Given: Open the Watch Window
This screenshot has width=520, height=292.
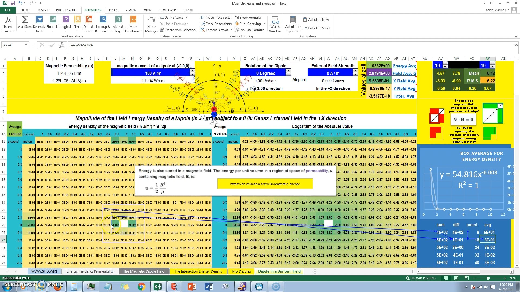Looking at the screenshot, I should [x=275, y=24].
